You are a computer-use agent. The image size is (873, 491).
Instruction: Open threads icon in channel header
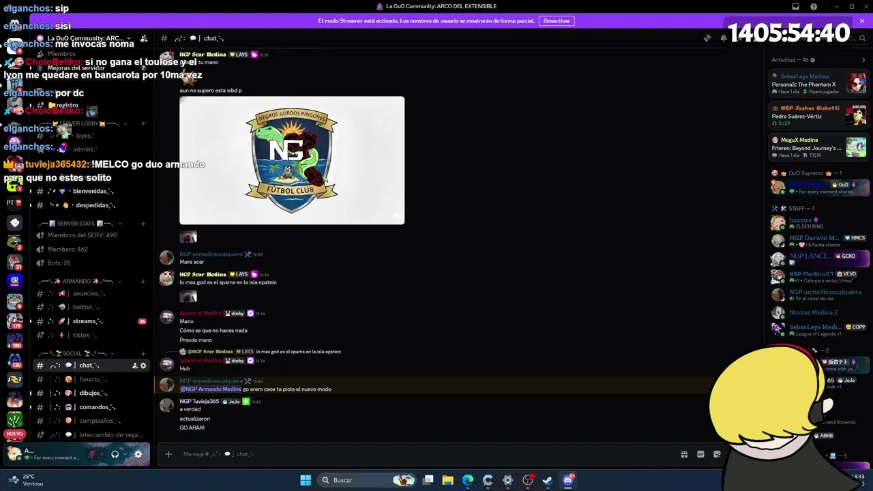[707, 38]
